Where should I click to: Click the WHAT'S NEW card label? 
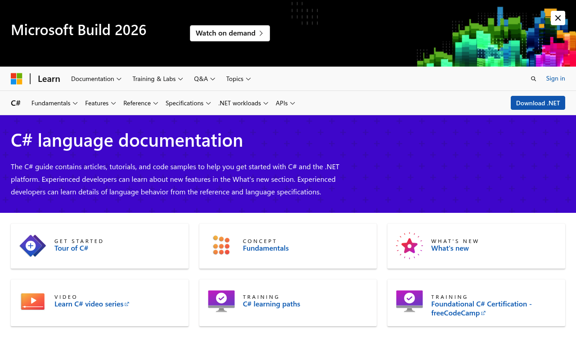click(x=455, y=241)
